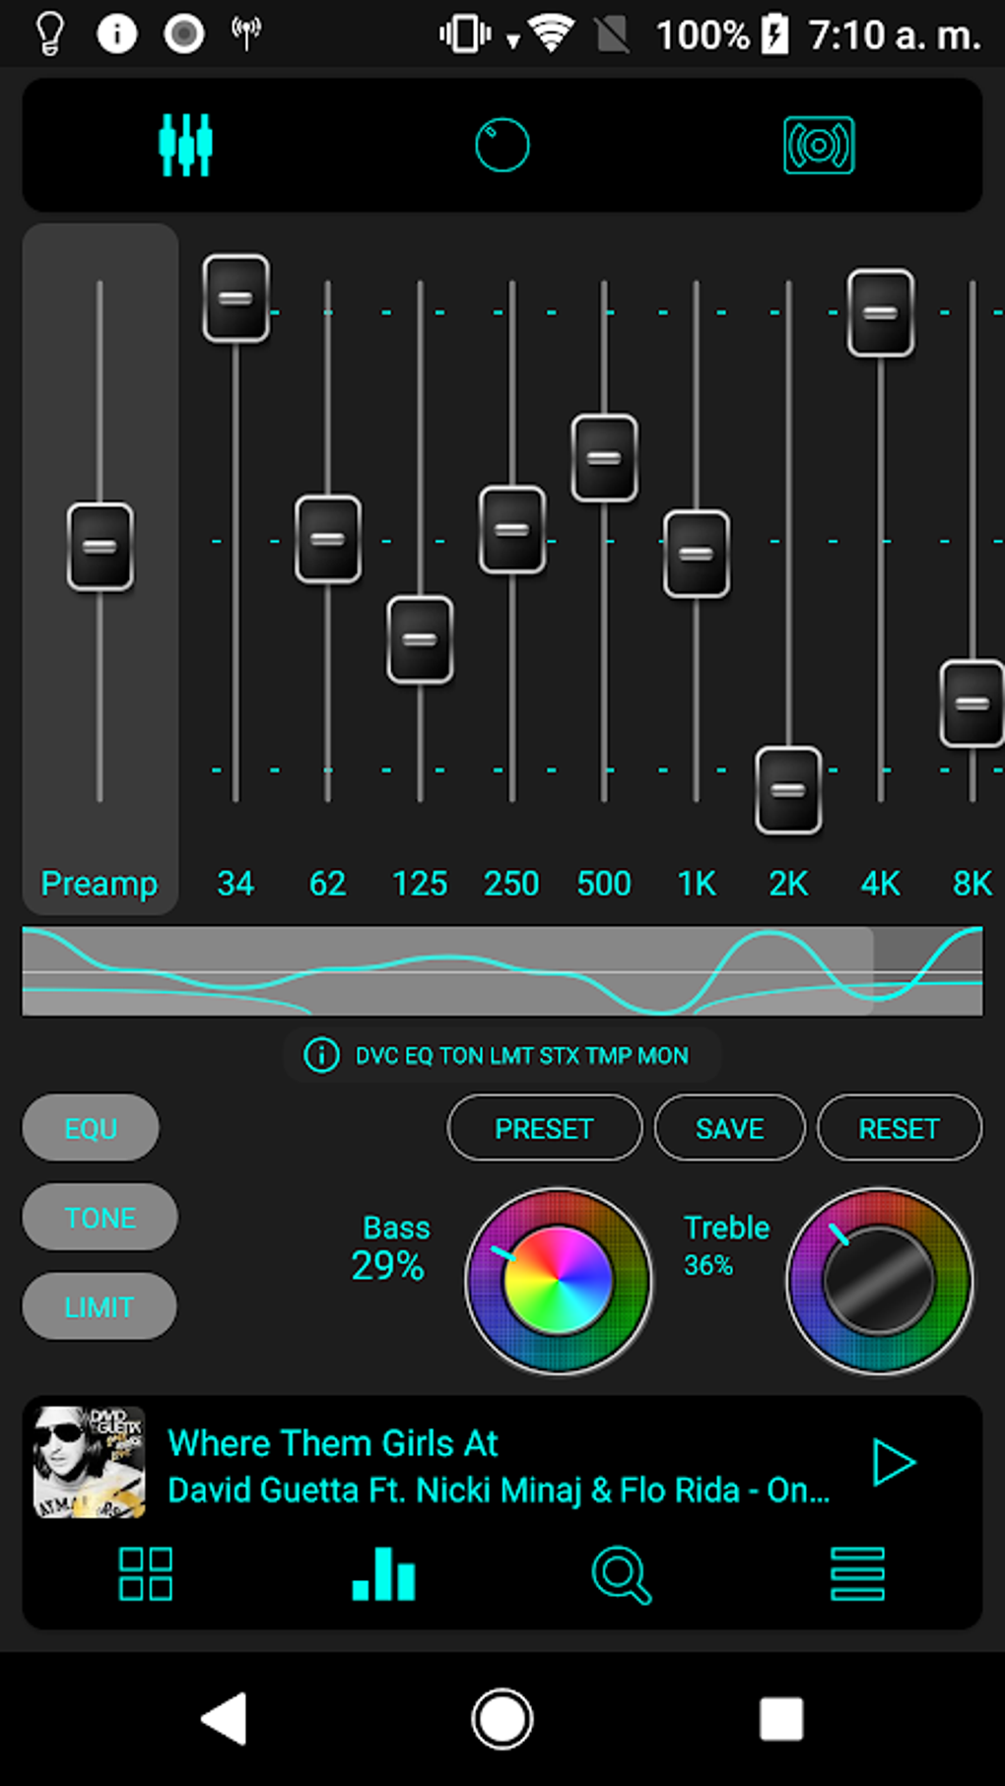
Task: Click the Bass color knob
Action: (x=559, y=1281)
